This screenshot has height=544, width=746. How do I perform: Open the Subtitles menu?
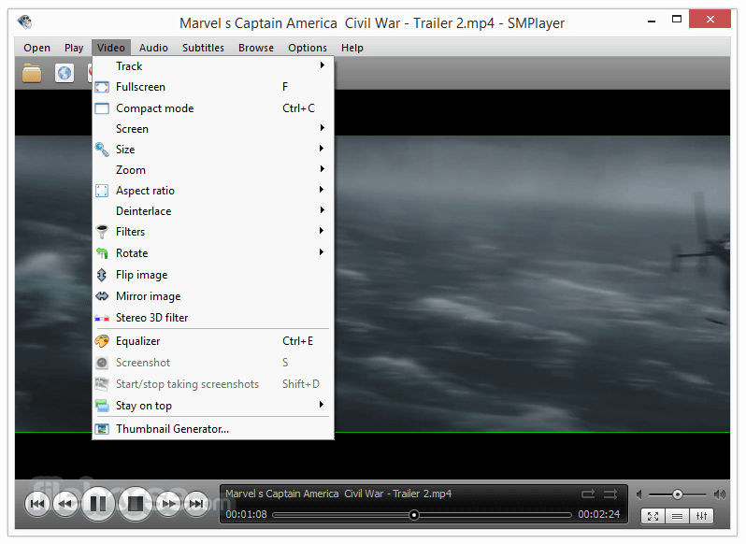coord(203,48)
